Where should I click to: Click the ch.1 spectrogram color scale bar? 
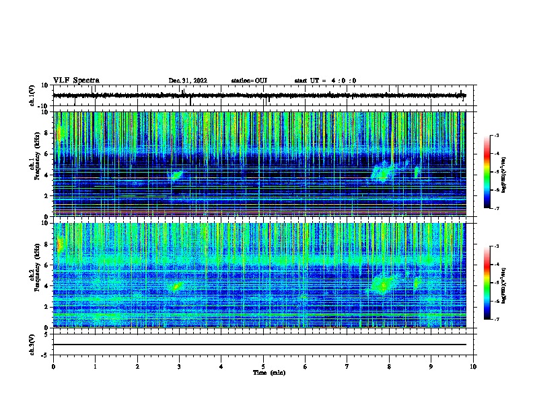click(x=487, y=172)
